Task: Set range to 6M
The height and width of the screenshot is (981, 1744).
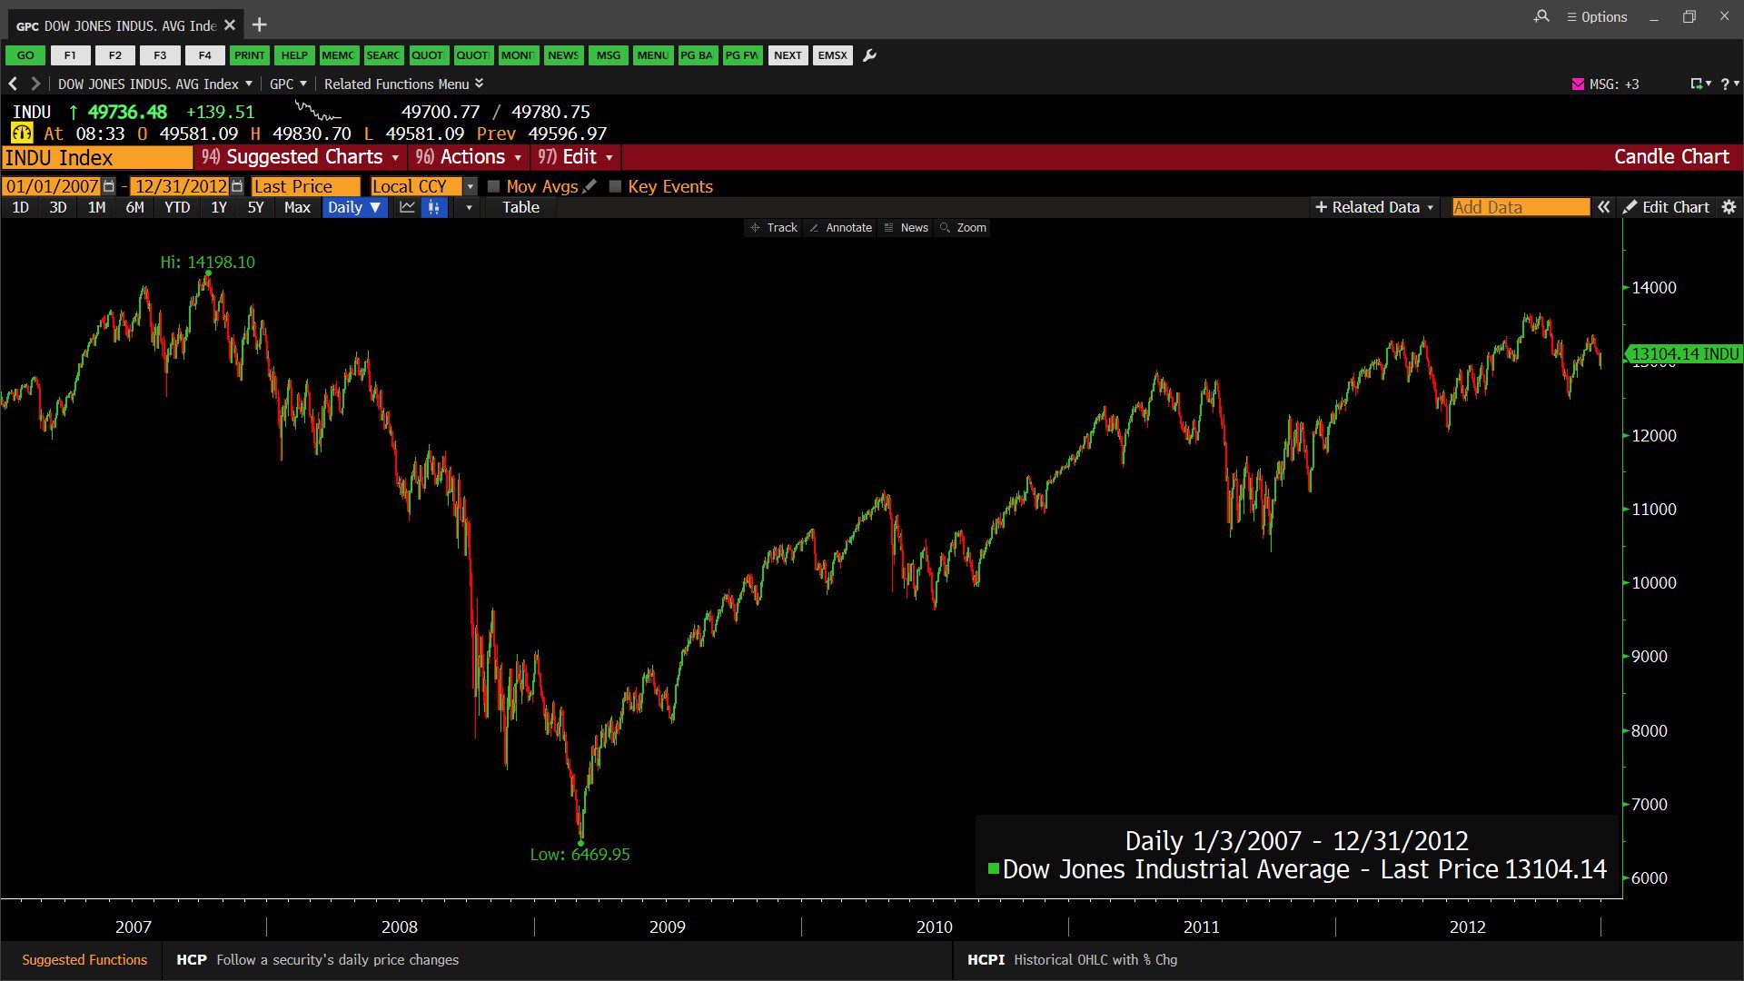Action: [x=134, y=207]
